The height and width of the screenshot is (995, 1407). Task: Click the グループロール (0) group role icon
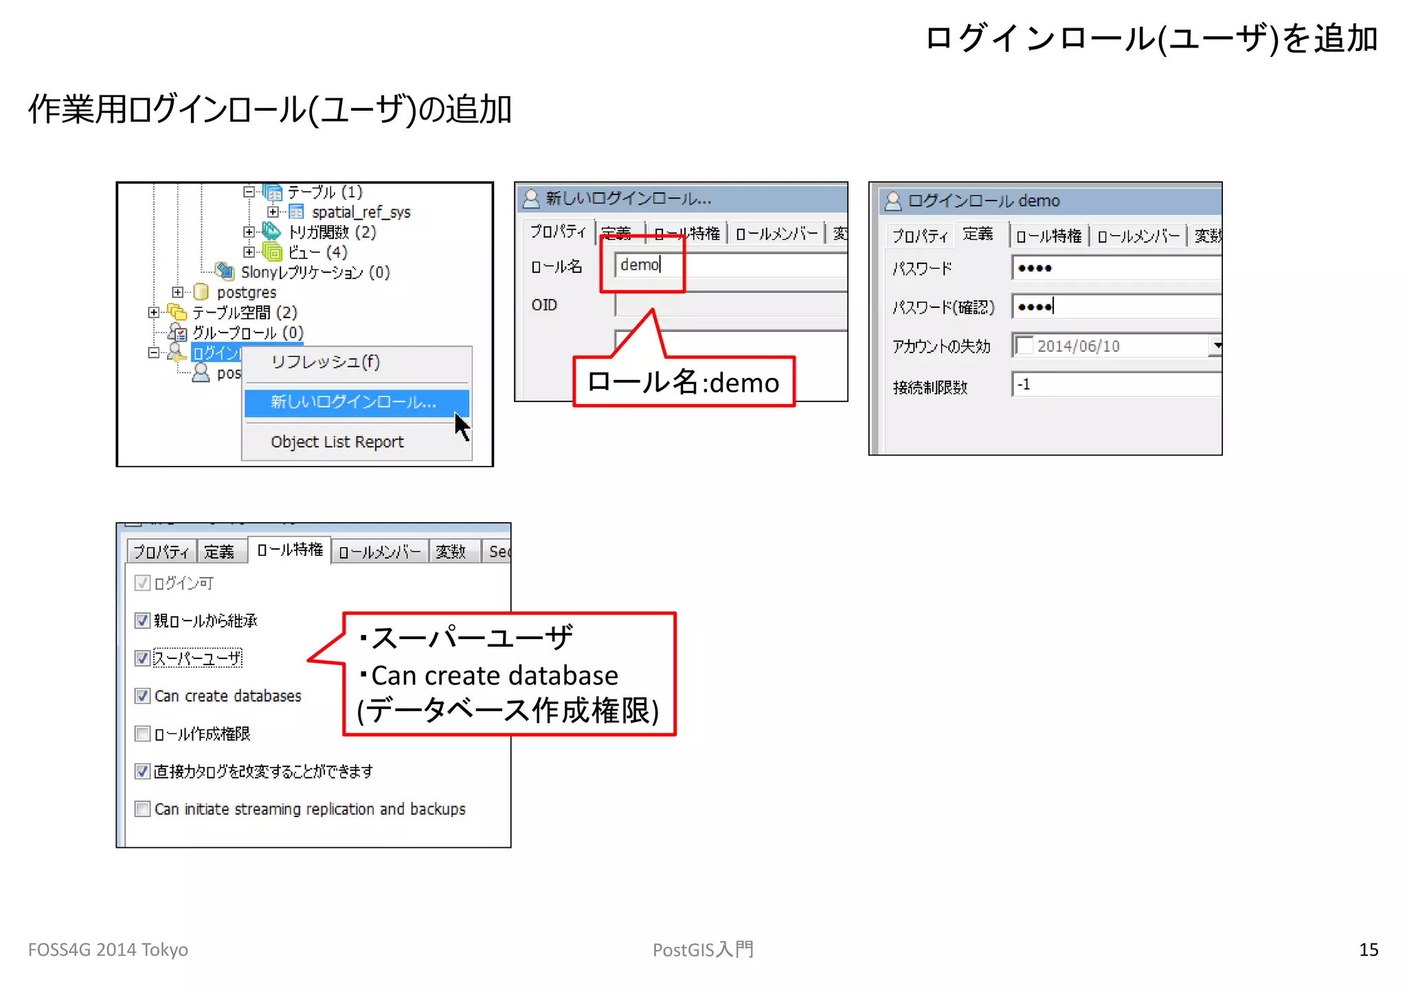coord(177,333)
